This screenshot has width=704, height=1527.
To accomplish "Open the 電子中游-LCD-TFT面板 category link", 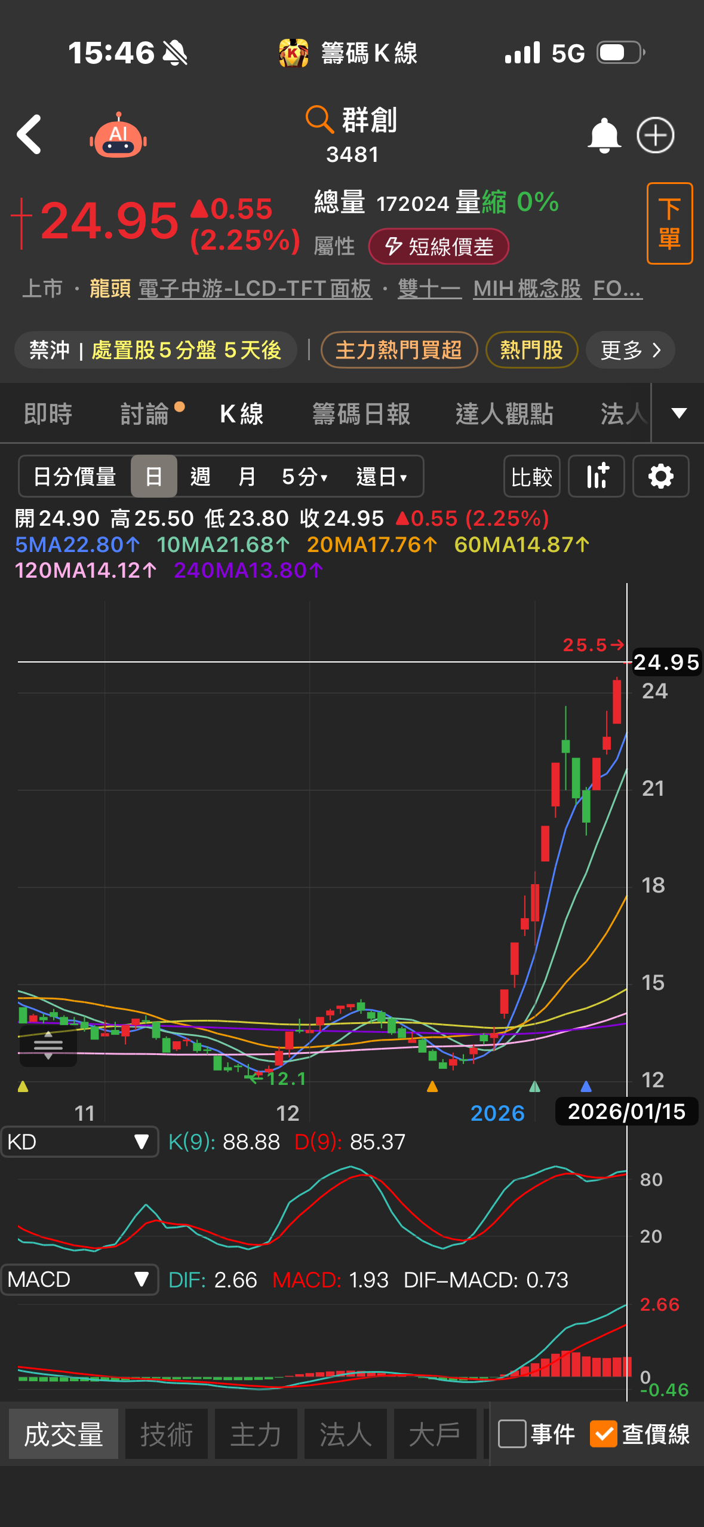I will click(255, 289).
